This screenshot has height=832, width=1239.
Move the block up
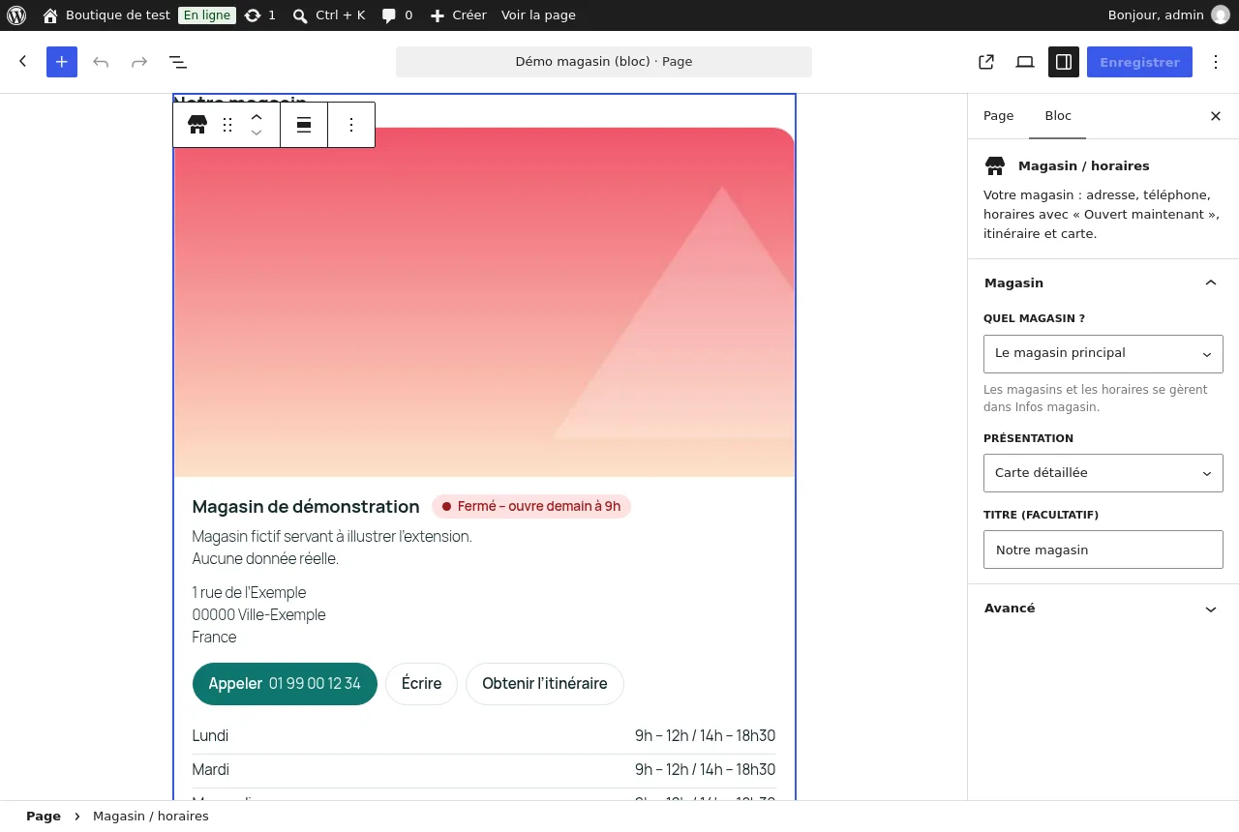pyautogui.click(x=257, y=116)
